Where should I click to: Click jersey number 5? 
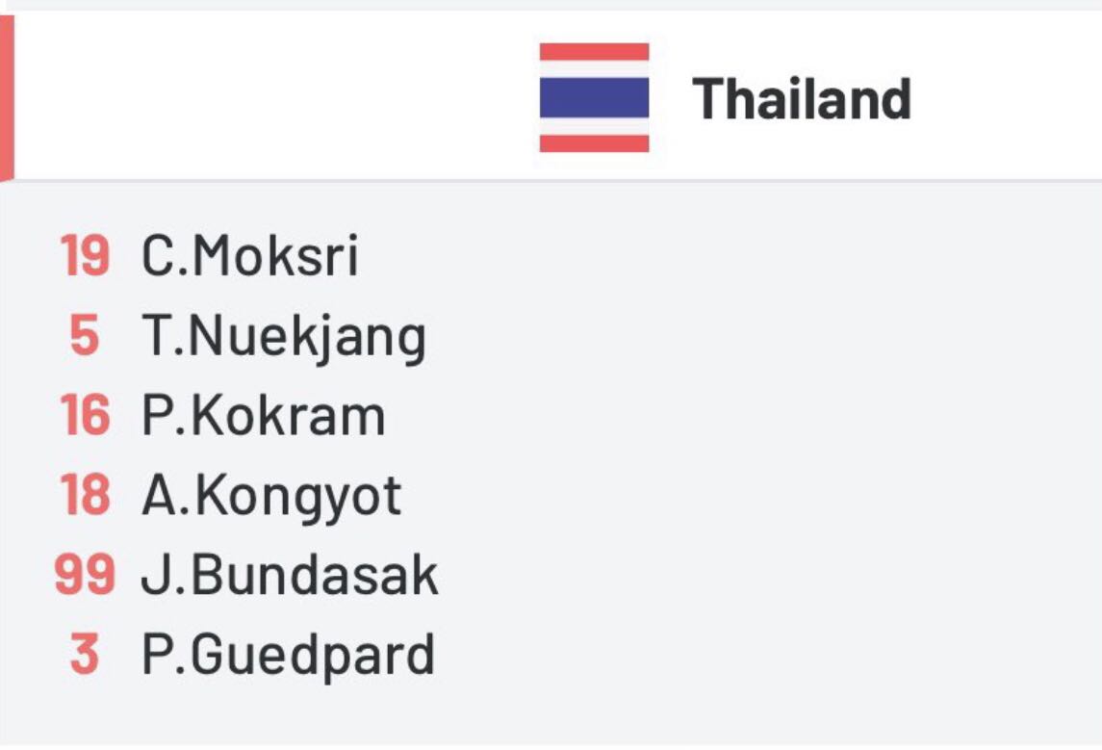tap(85, 335)
